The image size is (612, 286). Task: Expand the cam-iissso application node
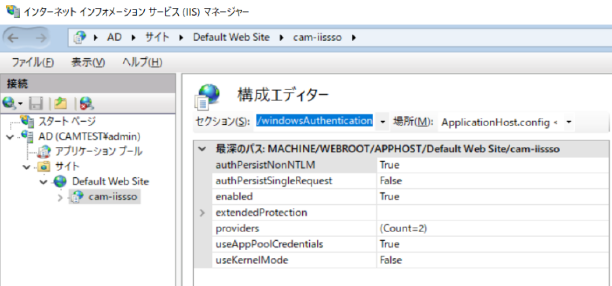pyautogui.click(x=60, y=197)
